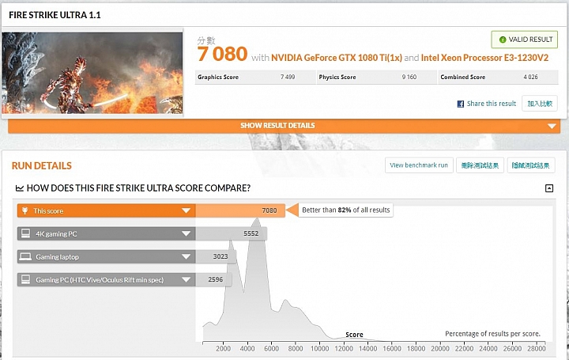Click the orange 7080 score bar

(240, 210)
